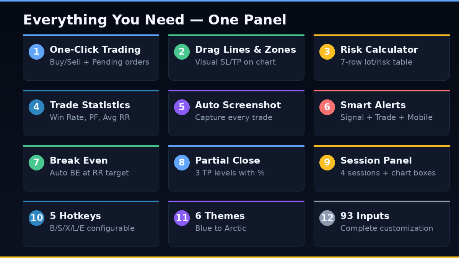Image resolution: width=459 pixels, height=258 pixels.
Task: Click the Drag Lines & Zones title
Action: click(x=245, y=50)
